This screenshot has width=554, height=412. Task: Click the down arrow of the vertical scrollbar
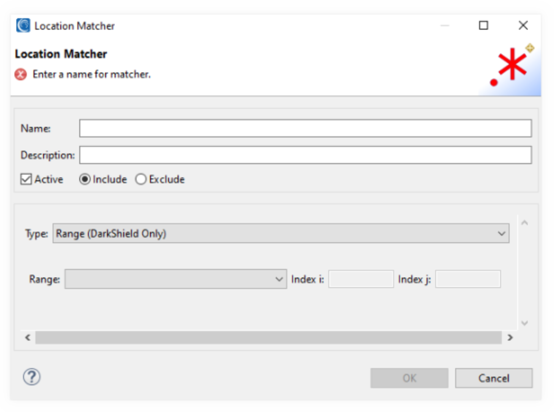(x=524, y=322)
